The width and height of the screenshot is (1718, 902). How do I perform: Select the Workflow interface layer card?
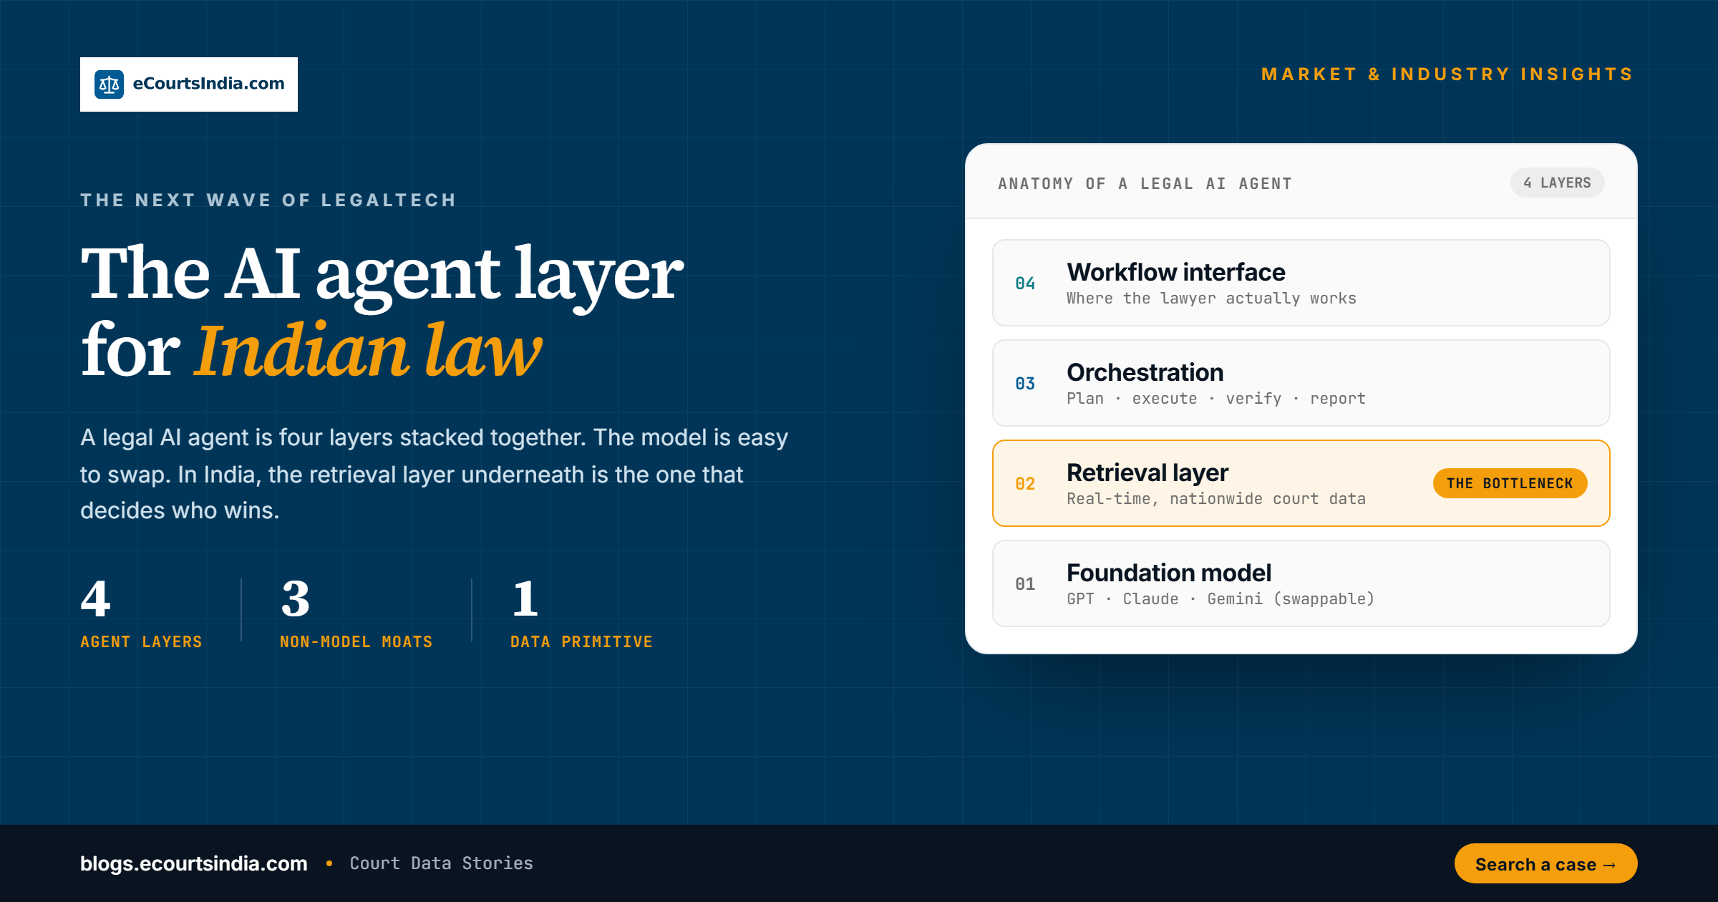click(1301, 283)
